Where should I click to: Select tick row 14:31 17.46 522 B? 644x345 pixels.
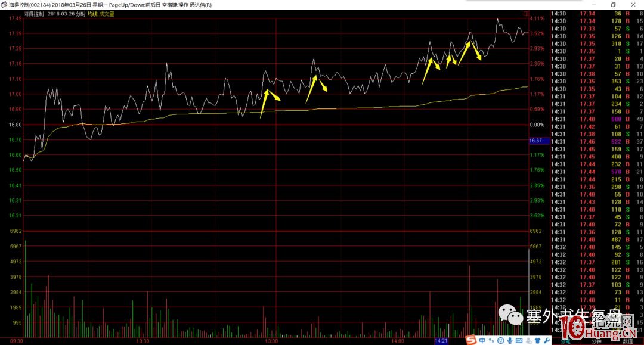click(597, 142)
